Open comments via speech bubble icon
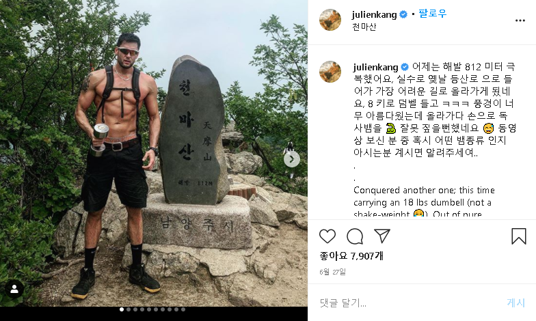This screenshot has width=536, height=321. click(x=355, y=236)
